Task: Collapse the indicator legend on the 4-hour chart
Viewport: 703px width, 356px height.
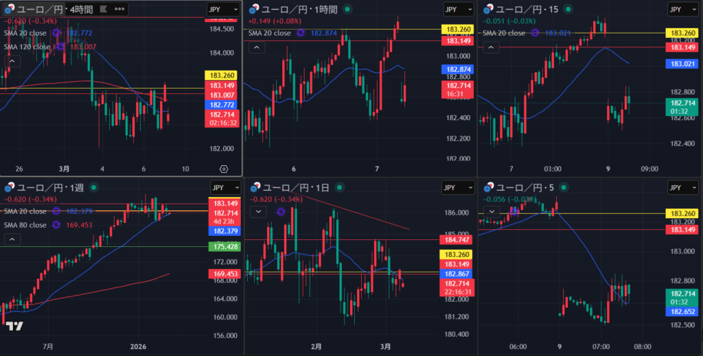Action: 11,60
